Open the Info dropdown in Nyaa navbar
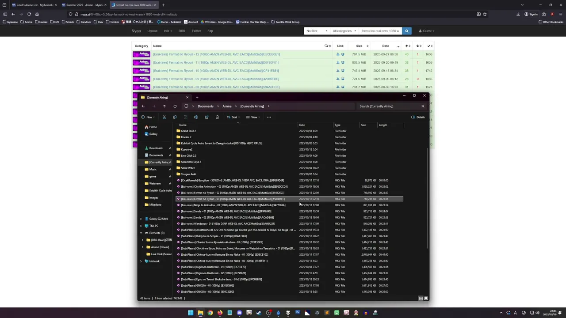This screenshot has width=566, height=318. click(168, 31)
